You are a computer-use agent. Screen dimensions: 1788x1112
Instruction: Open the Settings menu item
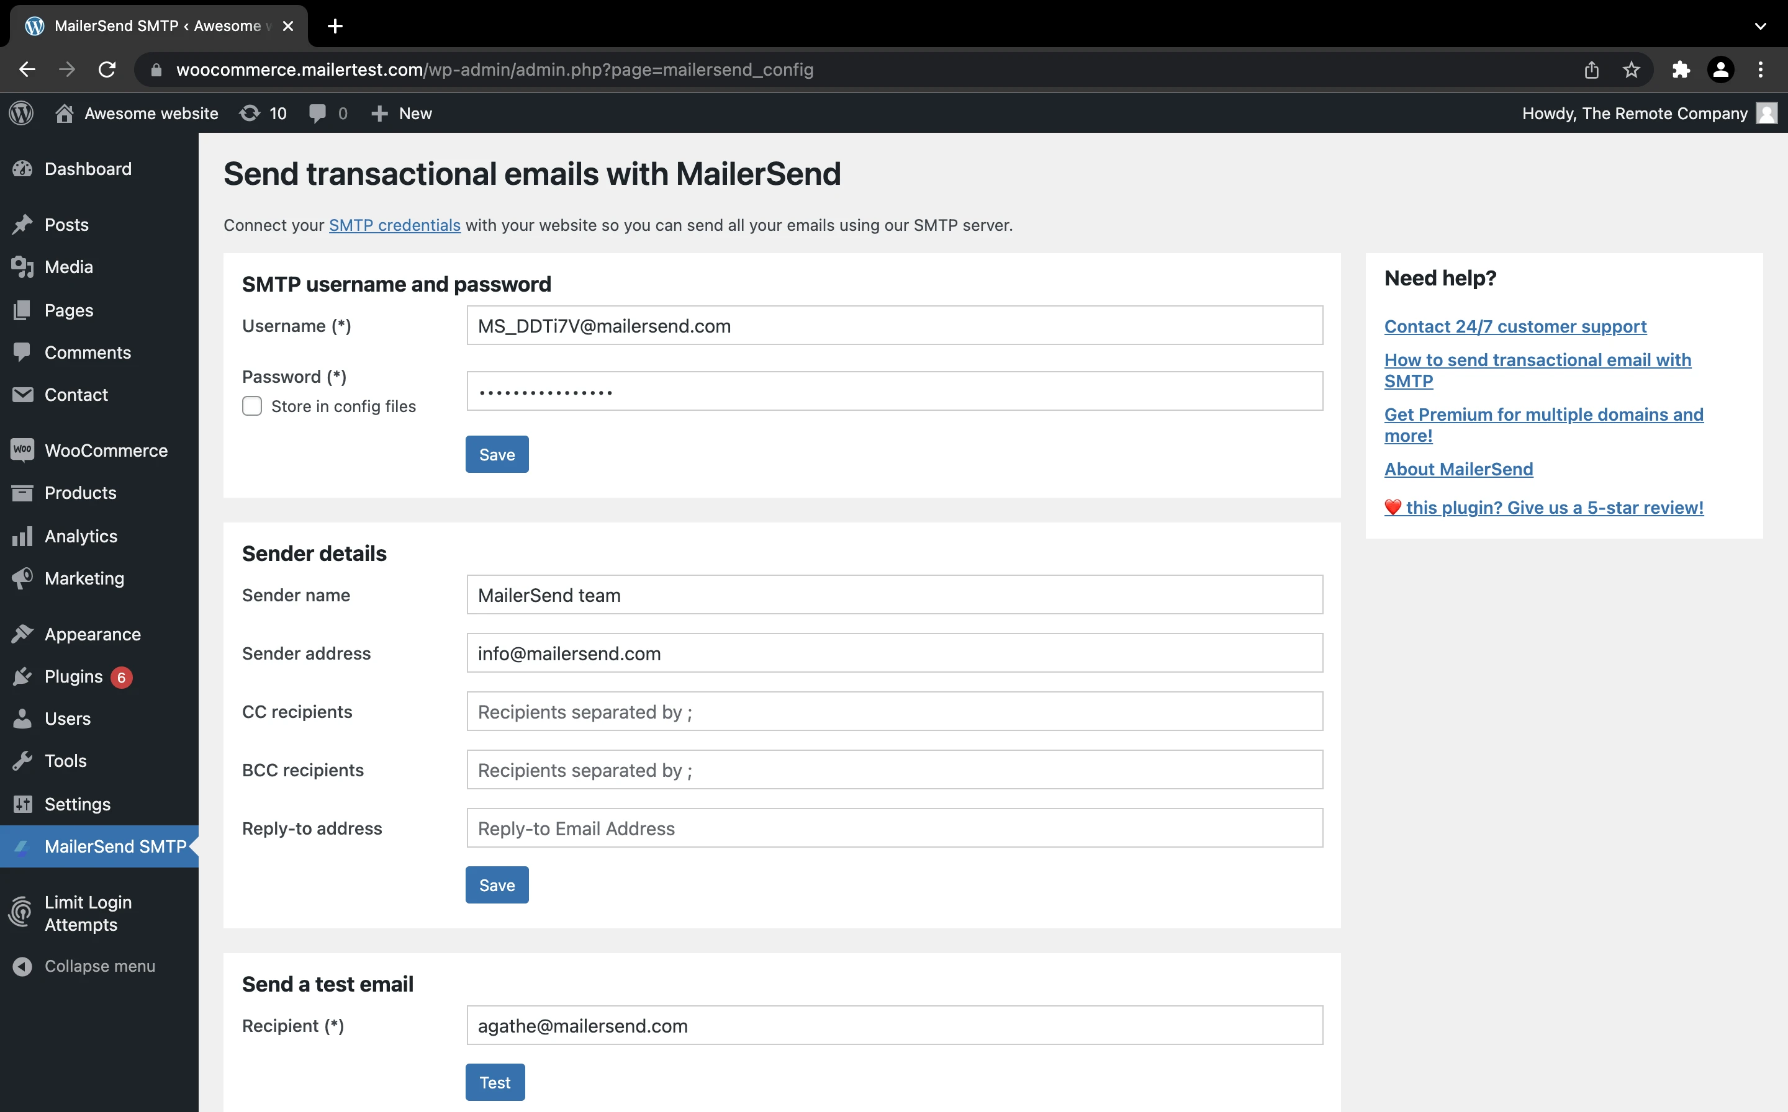point(77,804)
